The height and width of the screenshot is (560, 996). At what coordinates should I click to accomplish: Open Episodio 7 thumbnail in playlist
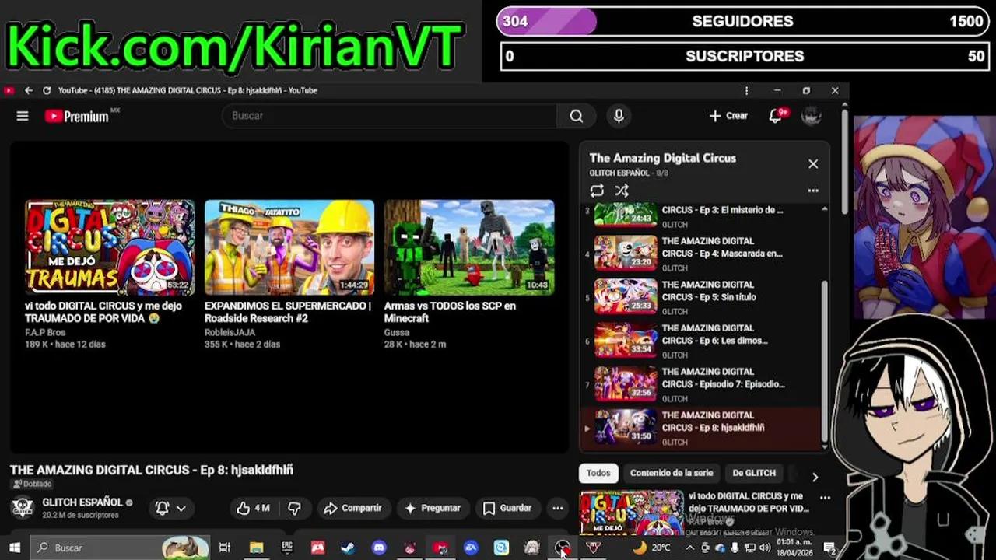pos(626,383)
